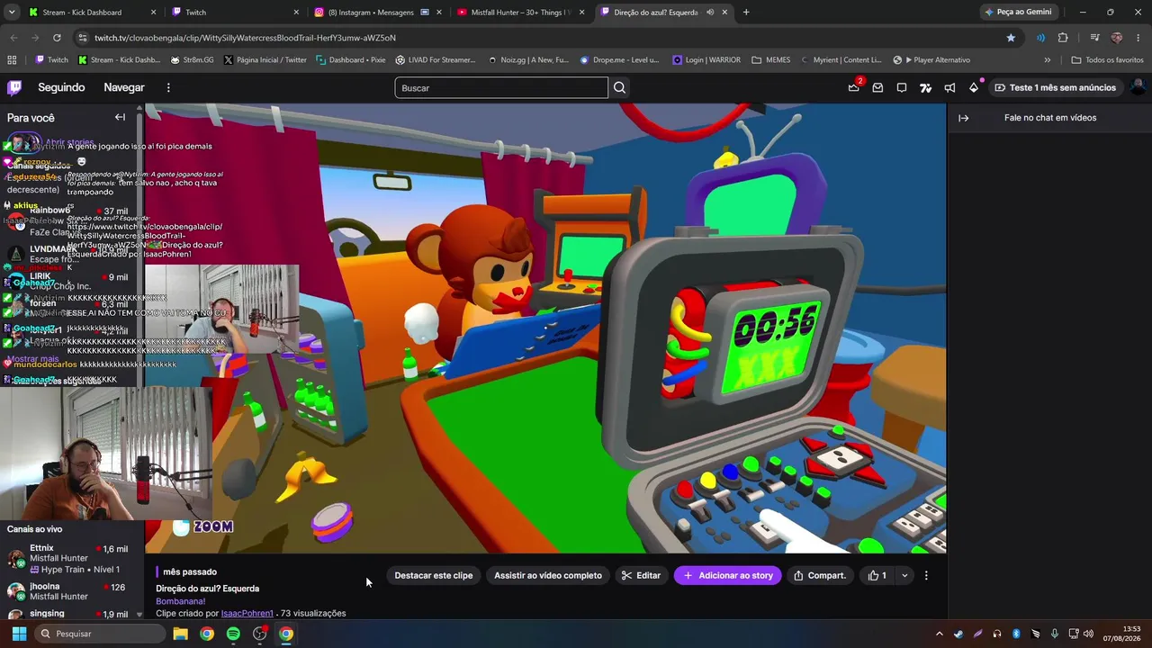This screenshot has height=648, width=1152.
Task: Click the clip video player
Action: [545, 328]
